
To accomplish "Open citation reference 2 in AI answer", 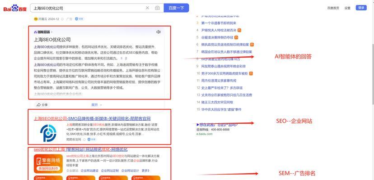I will click(x=126, y=58).
